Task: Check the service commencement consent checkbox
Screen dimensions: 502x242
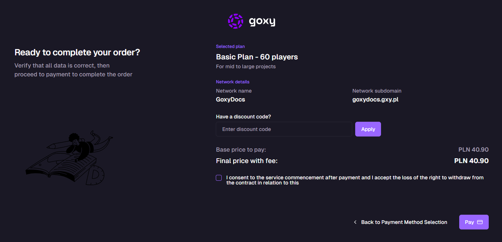Action: point(218,177)
